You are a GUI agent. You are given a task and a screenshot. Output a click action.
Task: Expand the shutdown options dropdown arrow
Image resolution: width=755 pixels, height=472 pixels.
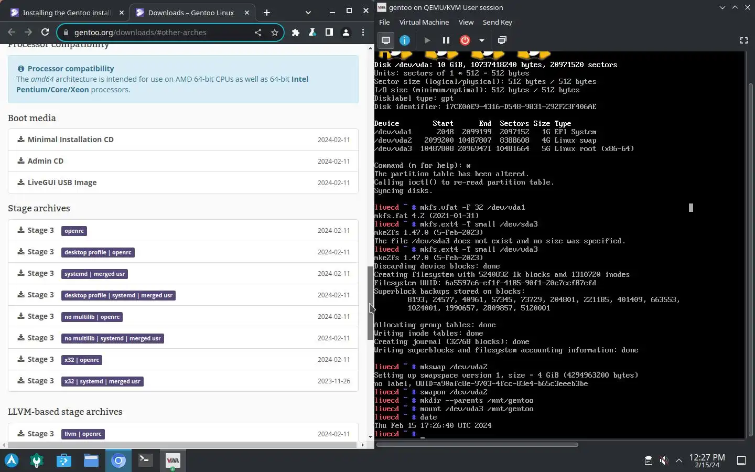[481, 40]
